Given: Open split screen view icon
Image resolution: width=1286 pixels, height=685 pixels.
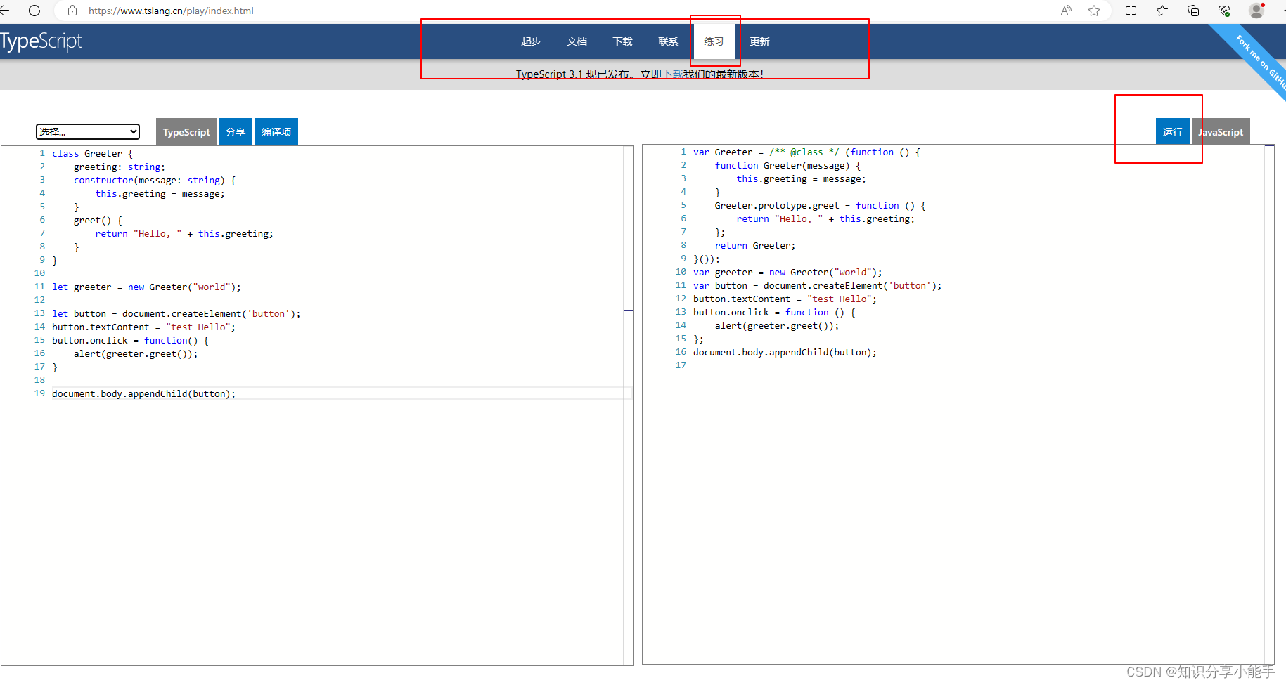Looking at the screenshot, I should click(1131, 11).
